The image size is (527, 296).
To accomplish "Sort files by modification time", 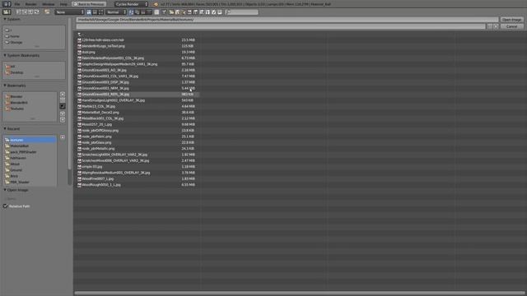I will tap(143, 12).
